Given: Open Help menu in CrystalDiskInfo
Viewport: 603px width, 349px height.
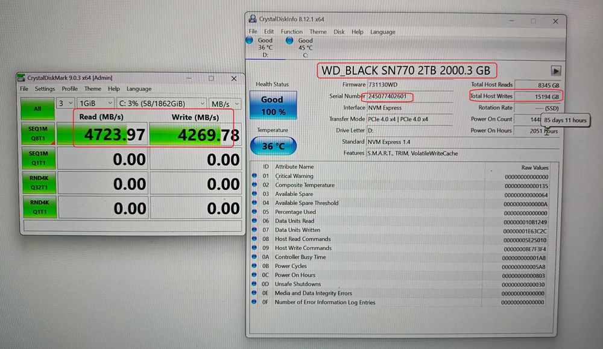Looking at the screenshot, I should click(357, 32).
